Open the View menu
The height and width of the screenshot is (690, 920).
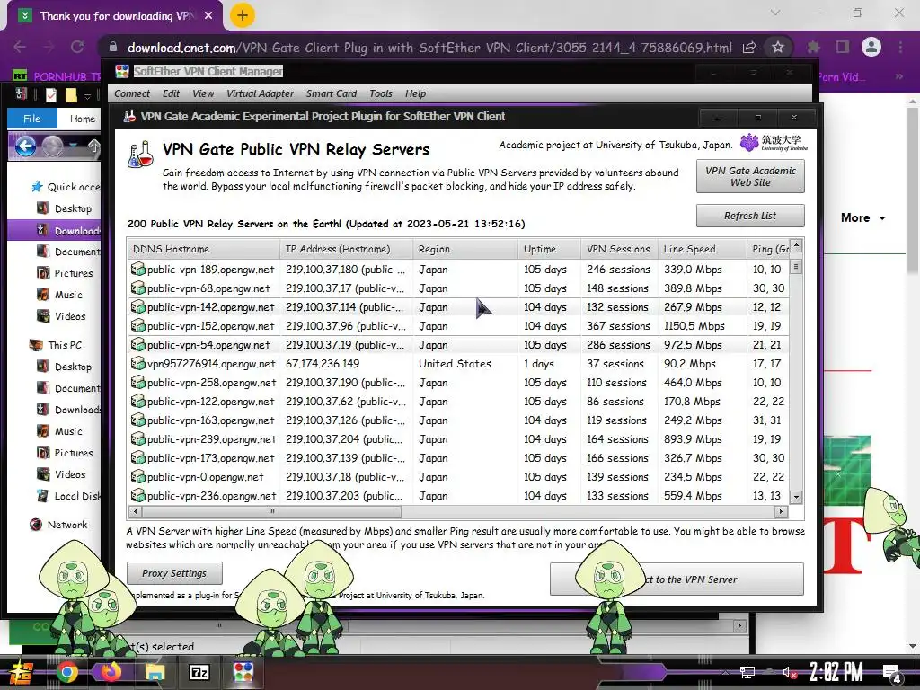pos(203,93)
